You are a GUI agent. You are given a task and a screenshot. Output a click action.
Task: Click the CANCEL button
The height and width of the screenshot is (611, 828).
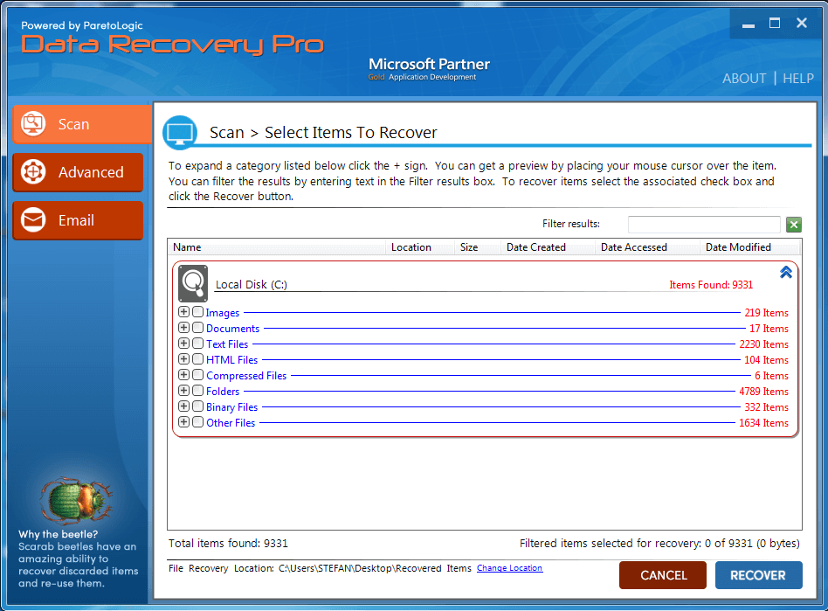point(663,575)
